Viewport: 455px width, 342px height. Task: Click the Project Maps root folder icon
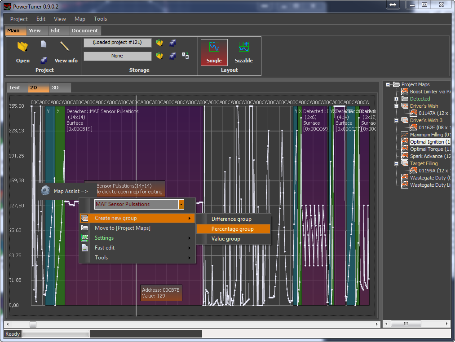[x=396, y=84]
